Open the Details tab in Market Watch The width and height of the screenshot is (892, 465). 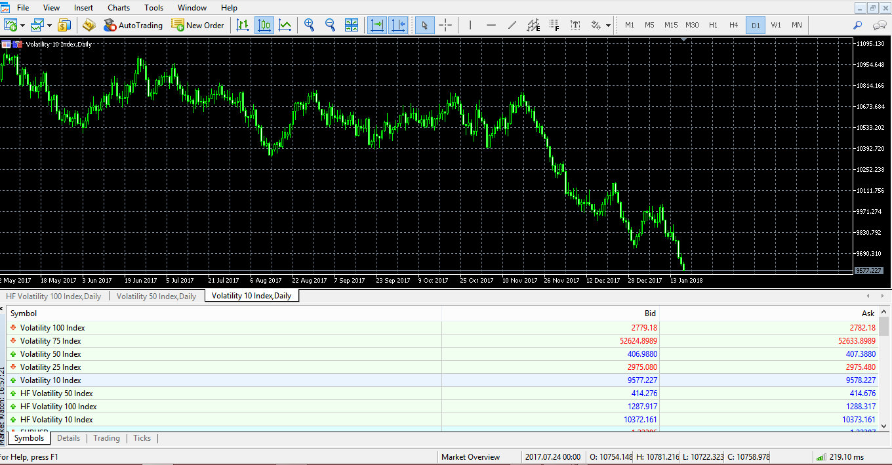[68, 438]
